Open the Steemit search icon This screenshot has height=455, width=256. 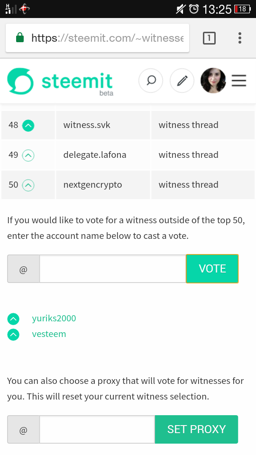151,81
